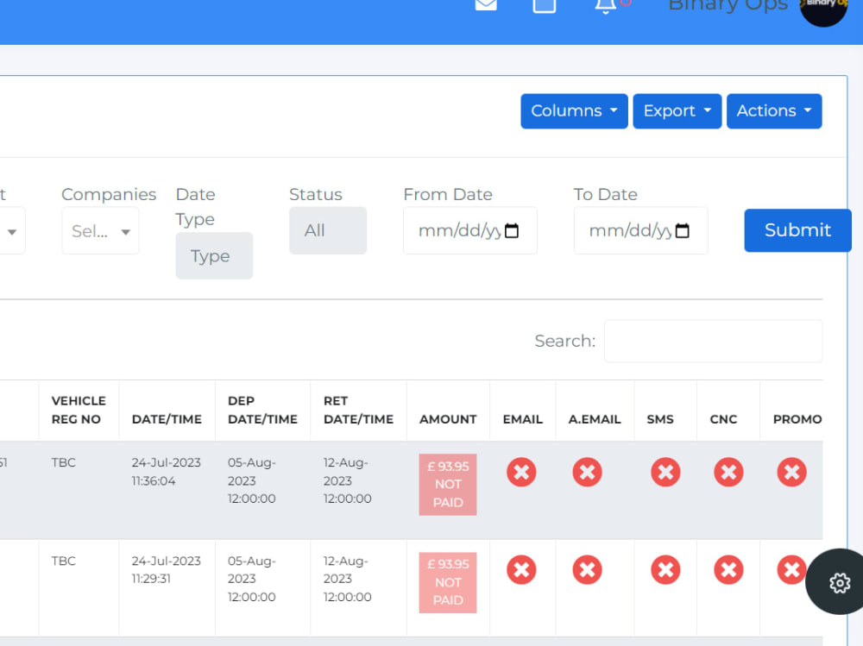Click the Submit button
Viewport: 863px width, 646px height.
click(x=797, y=230)
